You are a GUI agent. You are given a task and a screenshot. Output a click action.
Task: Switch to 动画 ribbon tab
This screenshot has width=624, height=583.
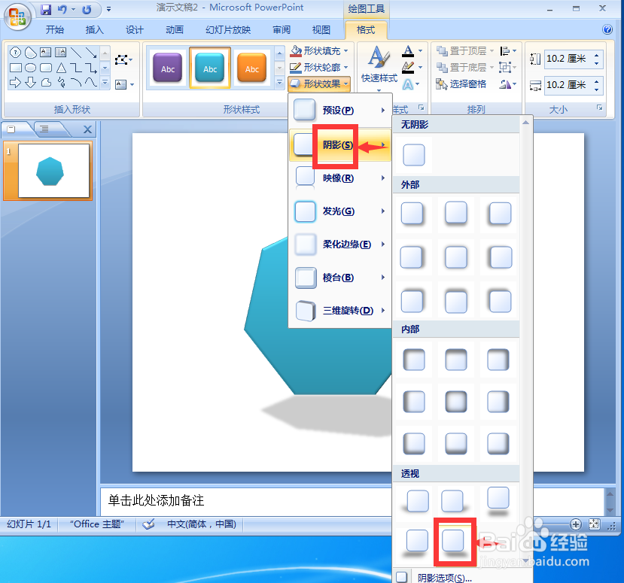(175, 30)
